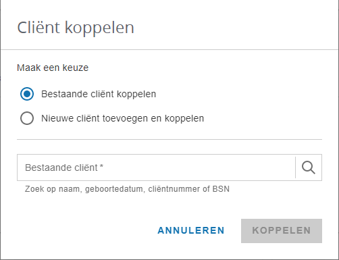
Task: Click the 'Bestaande cliënt koppelen' label text
Action: [99, 94]
